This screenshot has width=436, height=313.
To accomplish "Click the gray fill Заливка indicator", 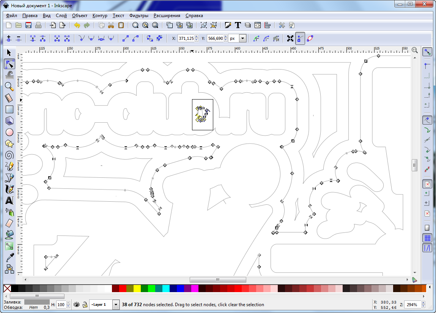I will click(x=37, y=302).
